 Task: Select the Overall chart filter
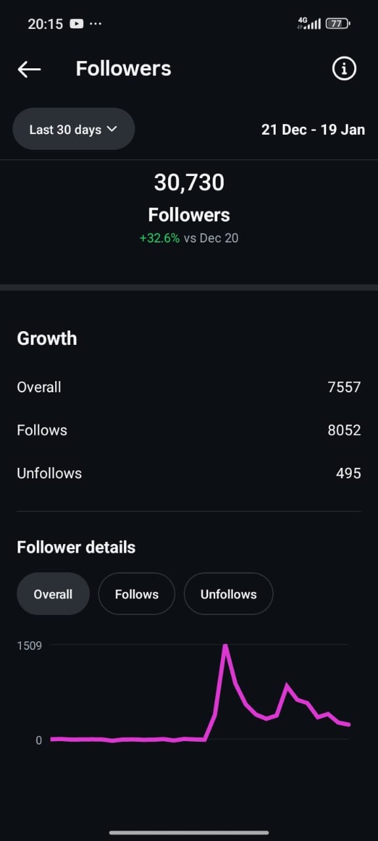[53, 594]
